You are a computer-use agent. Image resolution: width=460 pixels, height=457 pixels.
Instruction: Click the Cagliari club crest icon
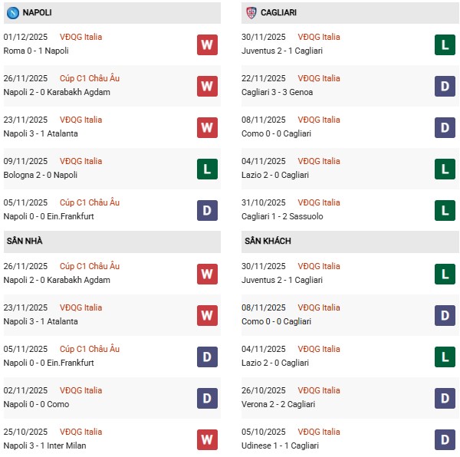[x=251, y=12]
